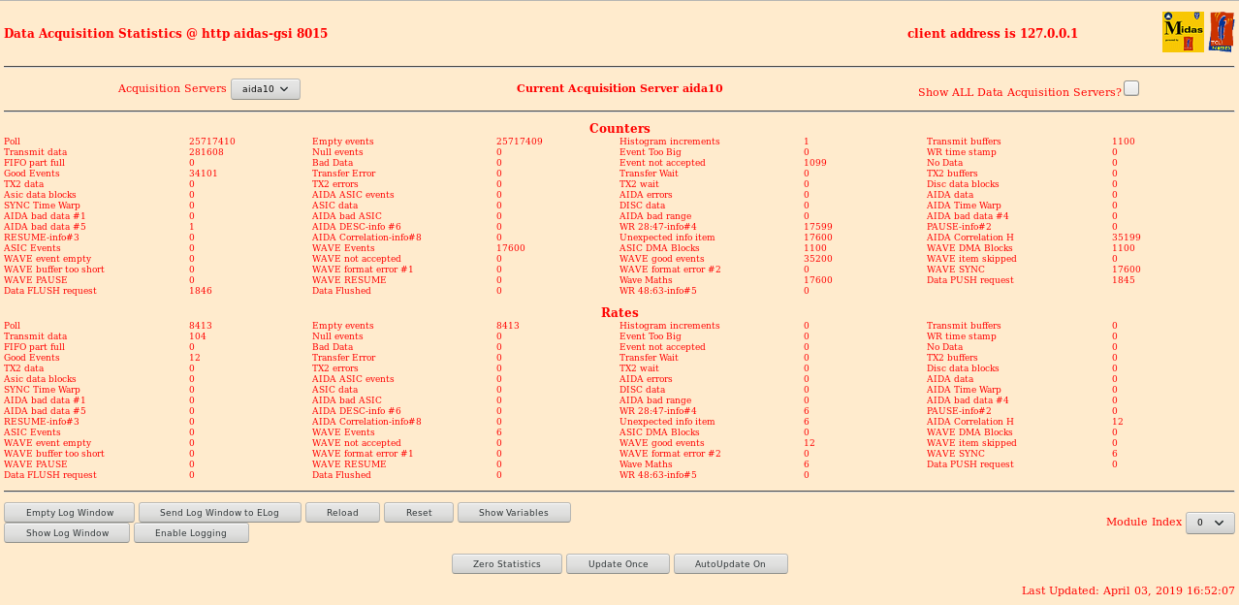The image size is (1239, 605).
Task: Expand the Module Index dropdown
Action: pos(1210,523)
